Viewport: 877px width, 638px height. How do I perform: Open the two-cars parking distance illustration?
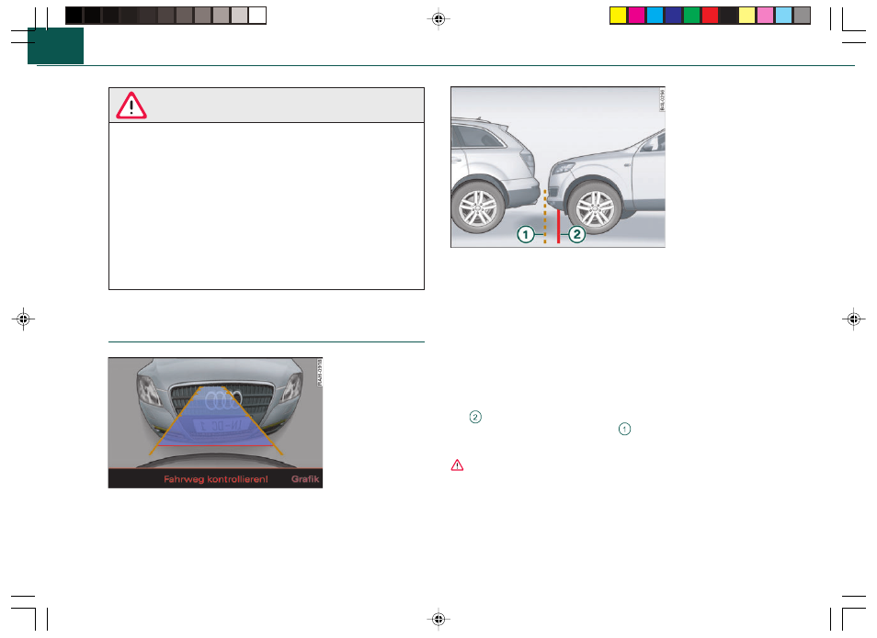pos(558,167)
